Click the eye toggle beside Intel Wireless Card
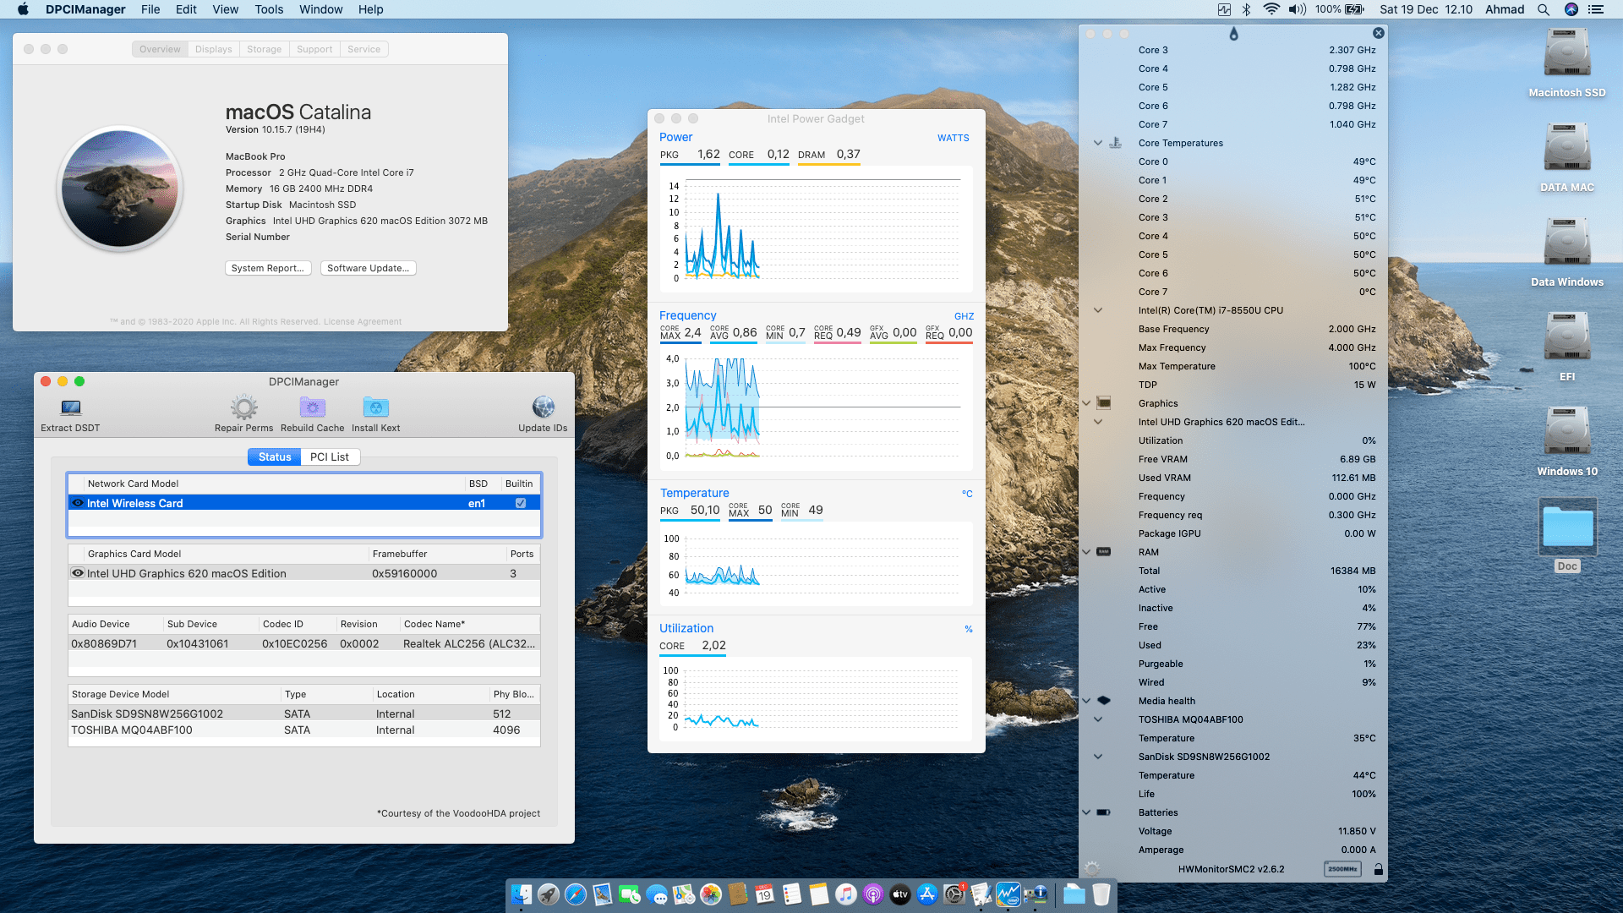The height and width of the screenshot is (913, 1623). coord(78,502)
